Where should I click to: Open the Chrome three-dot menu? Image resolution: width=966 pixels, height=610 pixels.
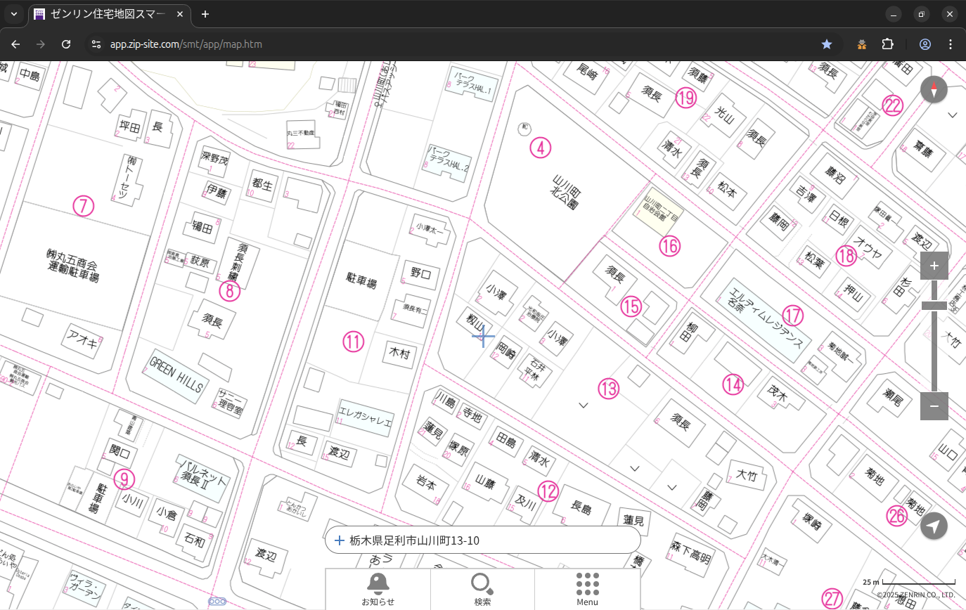click(951, 44)
